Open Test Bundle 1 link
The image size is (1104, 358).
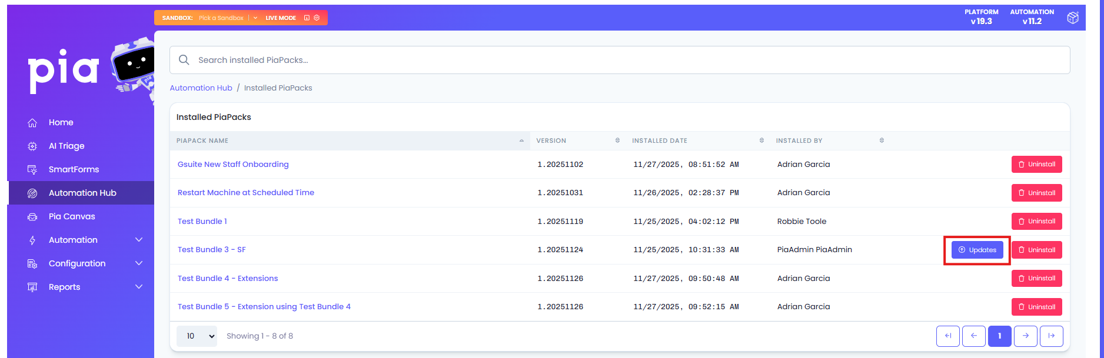(x=202, y=222)
